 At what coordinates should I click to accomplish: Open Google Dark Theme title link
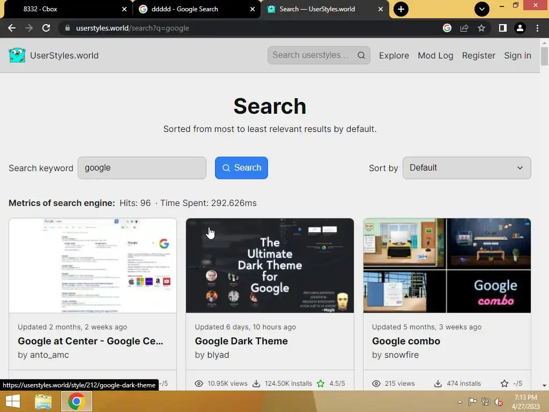coord(241,341)
